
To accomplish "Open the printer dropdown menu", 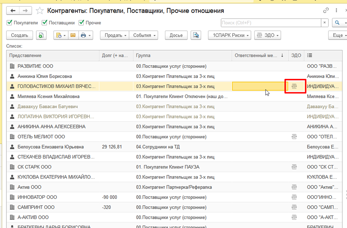I will pyautogui.click(x=86, y=35).
